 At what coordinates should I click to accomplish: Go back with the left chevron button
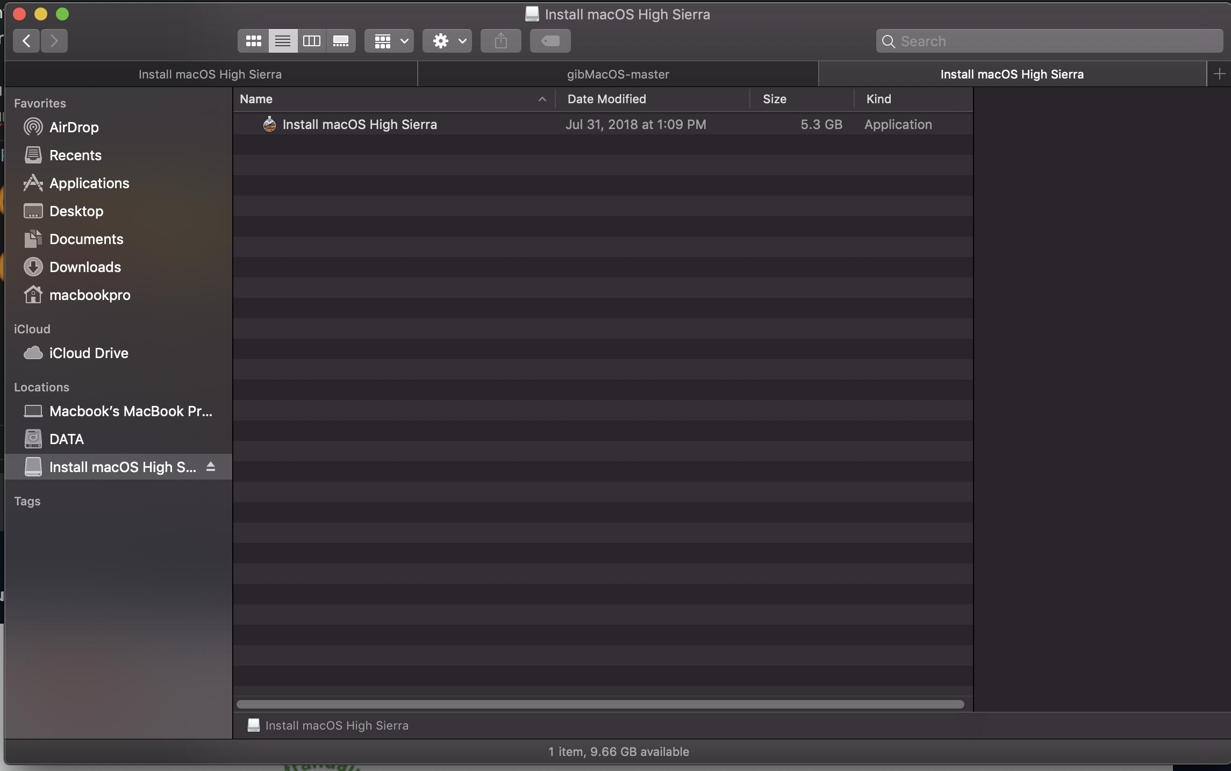pyautogui.click(x=26, y=41)
